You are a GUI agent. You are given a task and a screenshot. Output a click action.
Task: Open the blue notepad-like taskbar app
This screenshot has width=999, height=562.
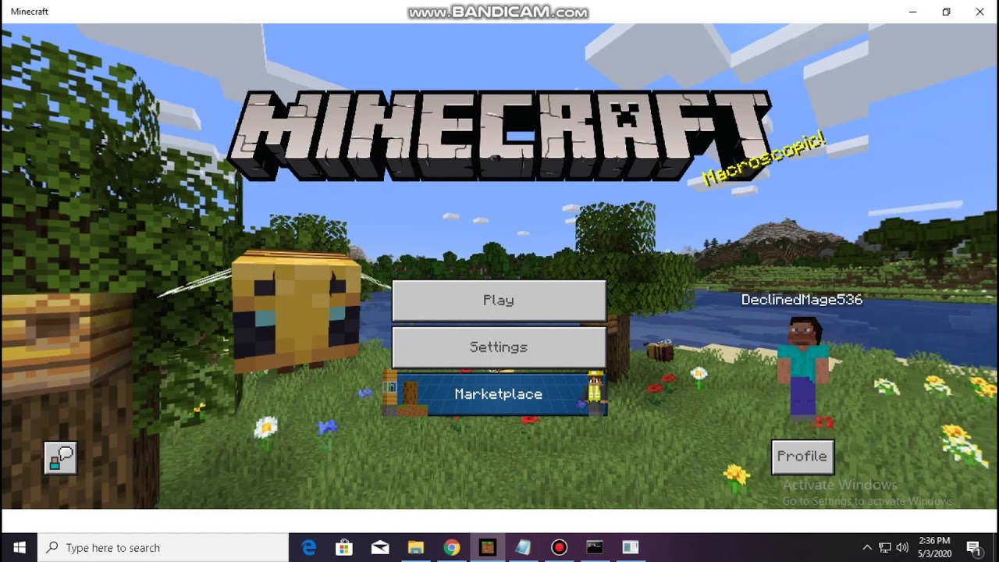point(523,547)
